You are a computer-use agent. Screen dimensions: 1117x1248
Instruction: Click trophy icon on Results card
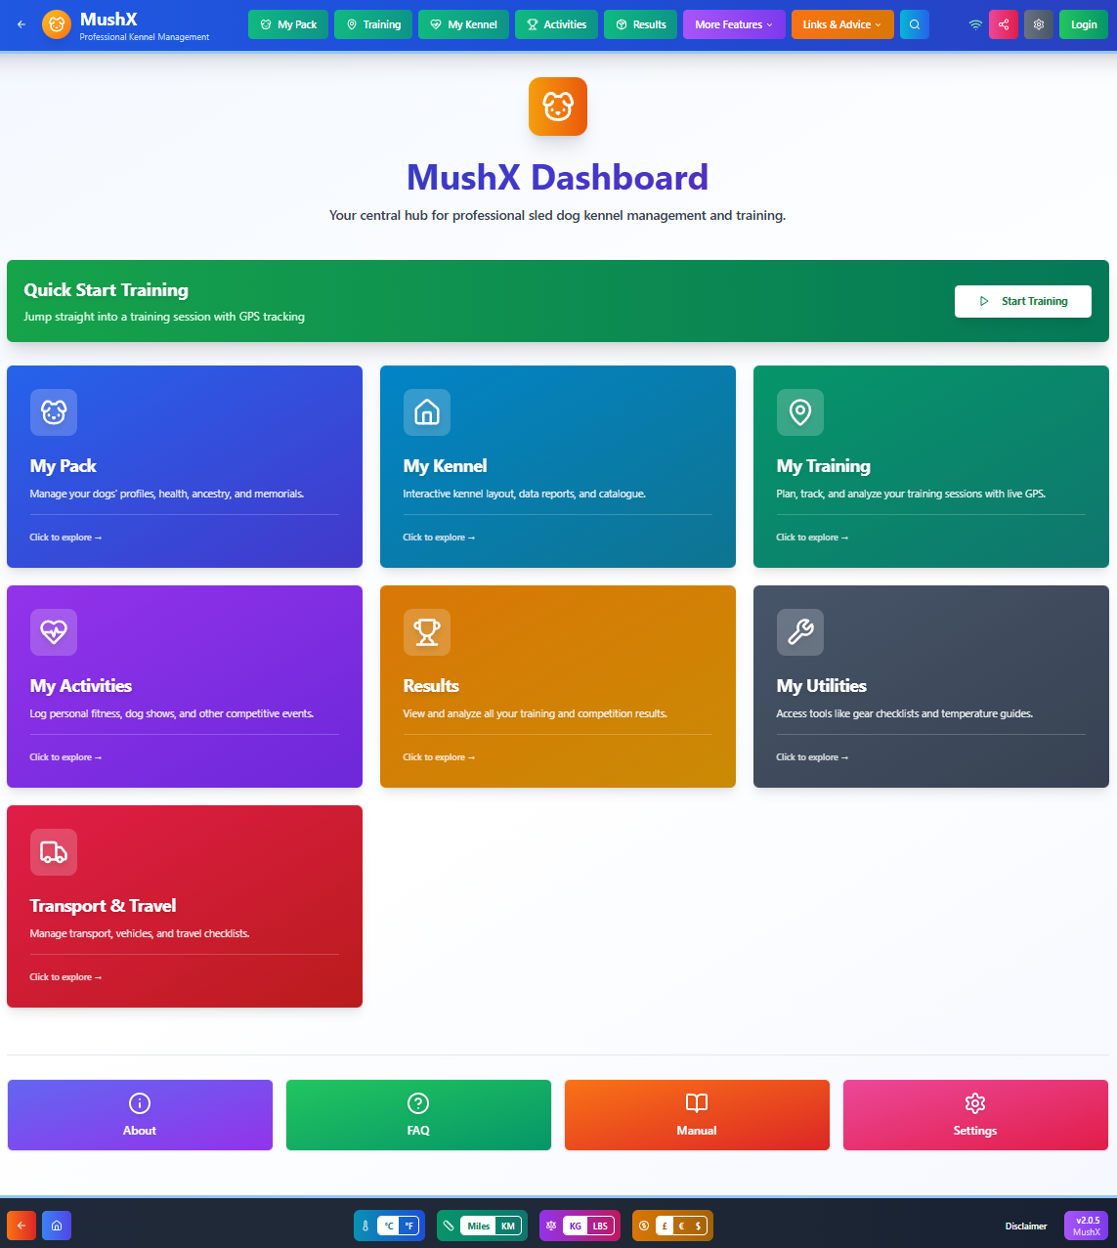pos(427,632)
